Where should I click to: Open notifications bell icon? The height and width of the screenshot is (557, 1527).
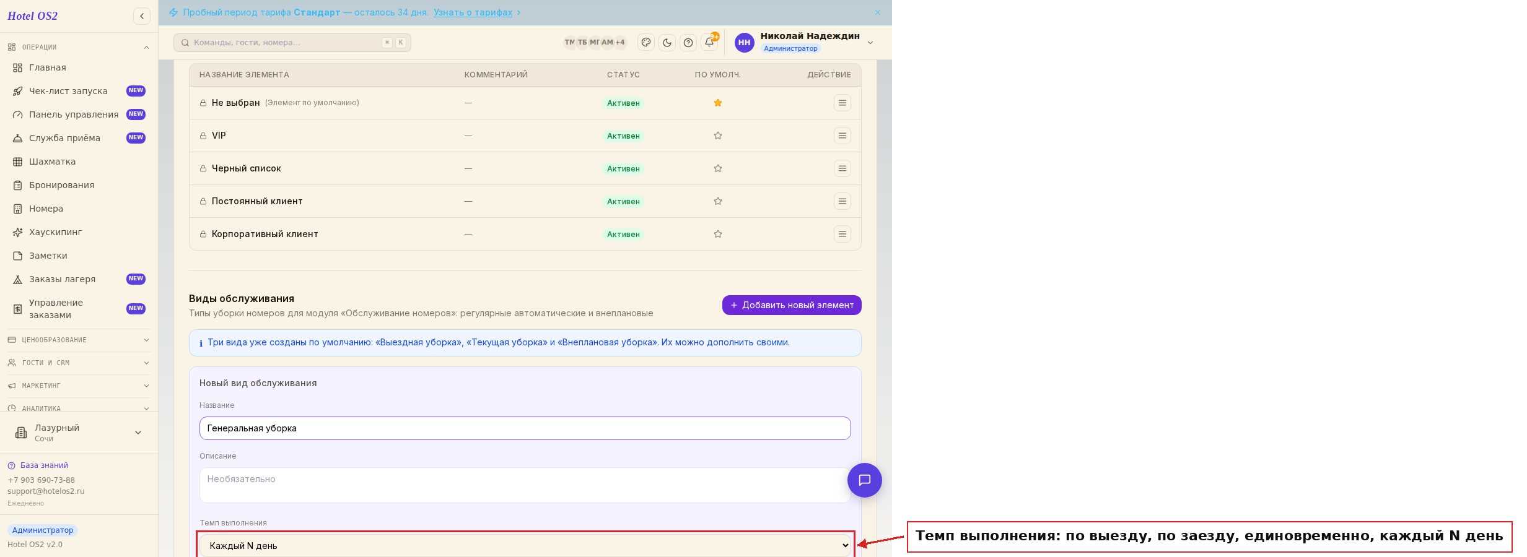click(709, 43)
